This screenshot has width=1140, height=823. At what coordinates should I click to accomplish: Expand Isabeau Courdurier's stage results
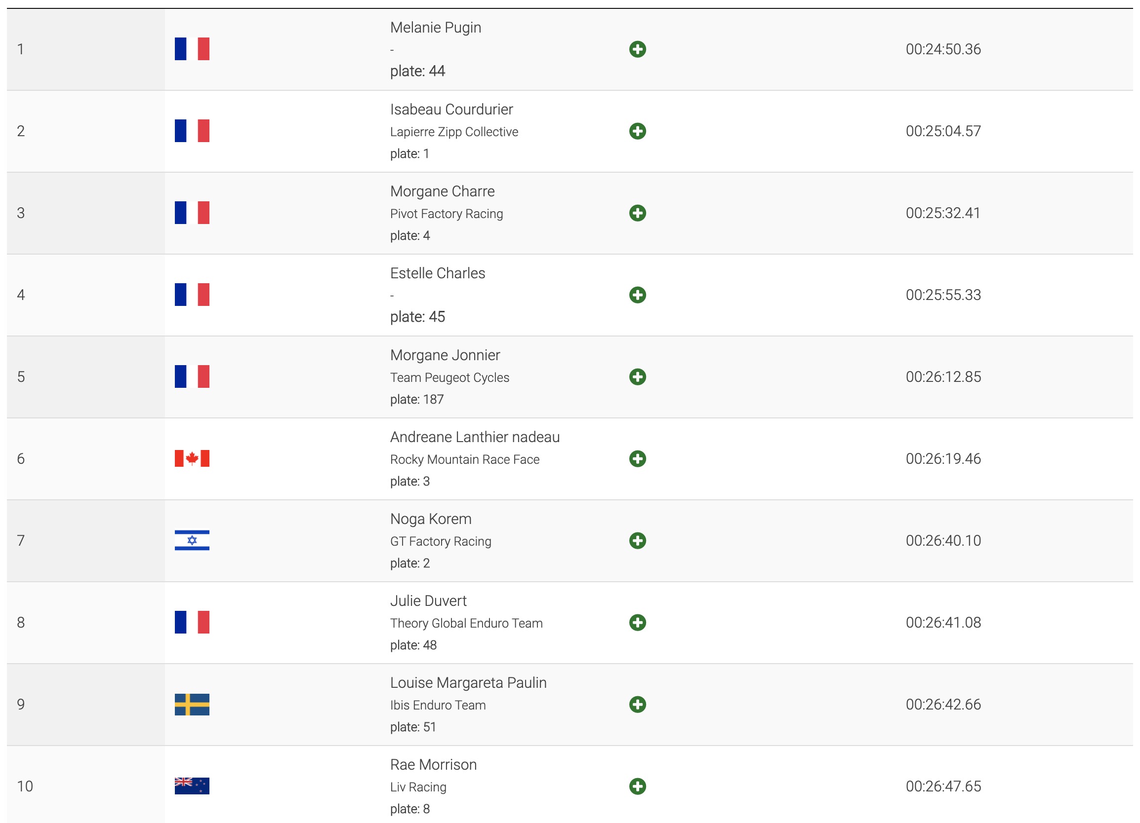[637, 131]
